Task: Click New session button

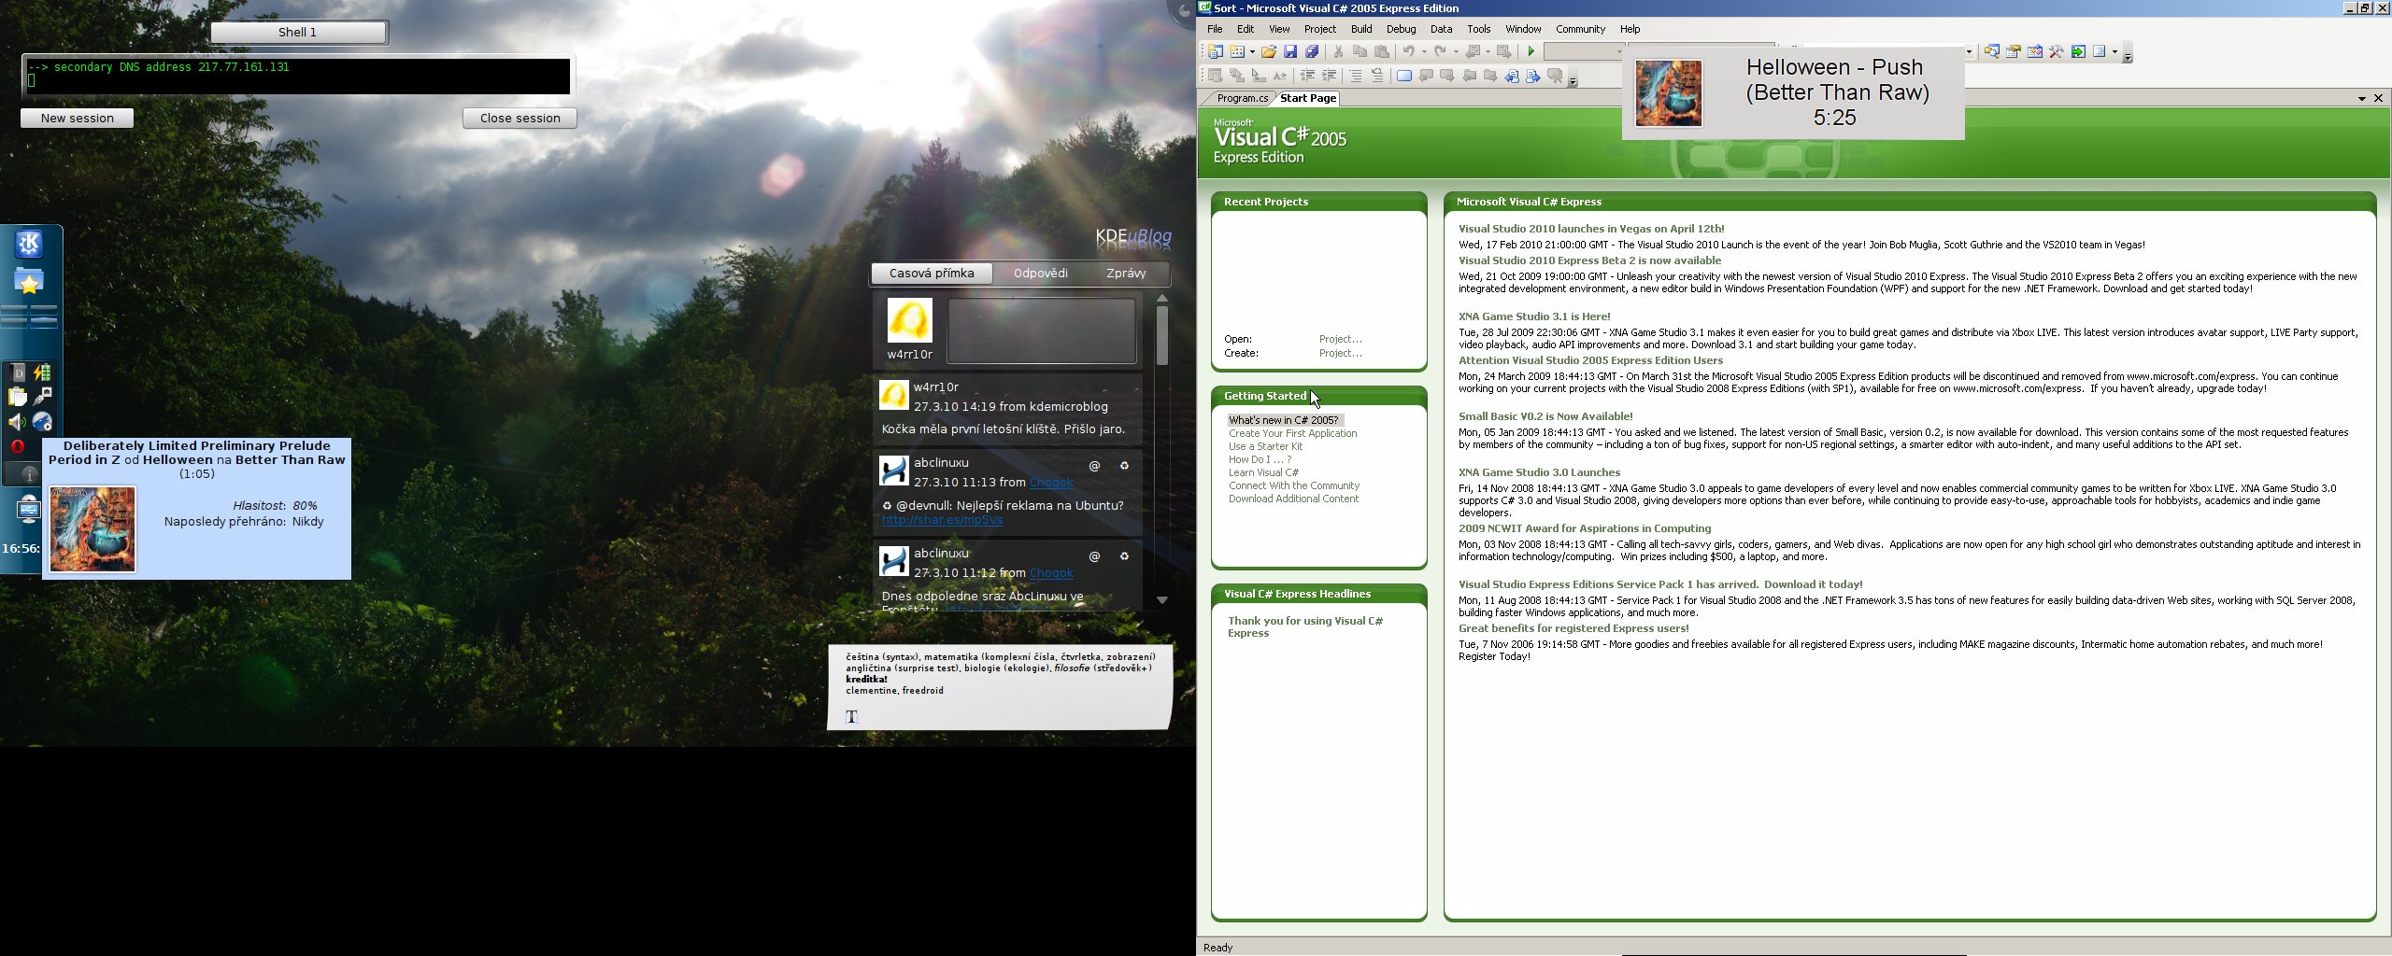Action: [x=77, y=118]
